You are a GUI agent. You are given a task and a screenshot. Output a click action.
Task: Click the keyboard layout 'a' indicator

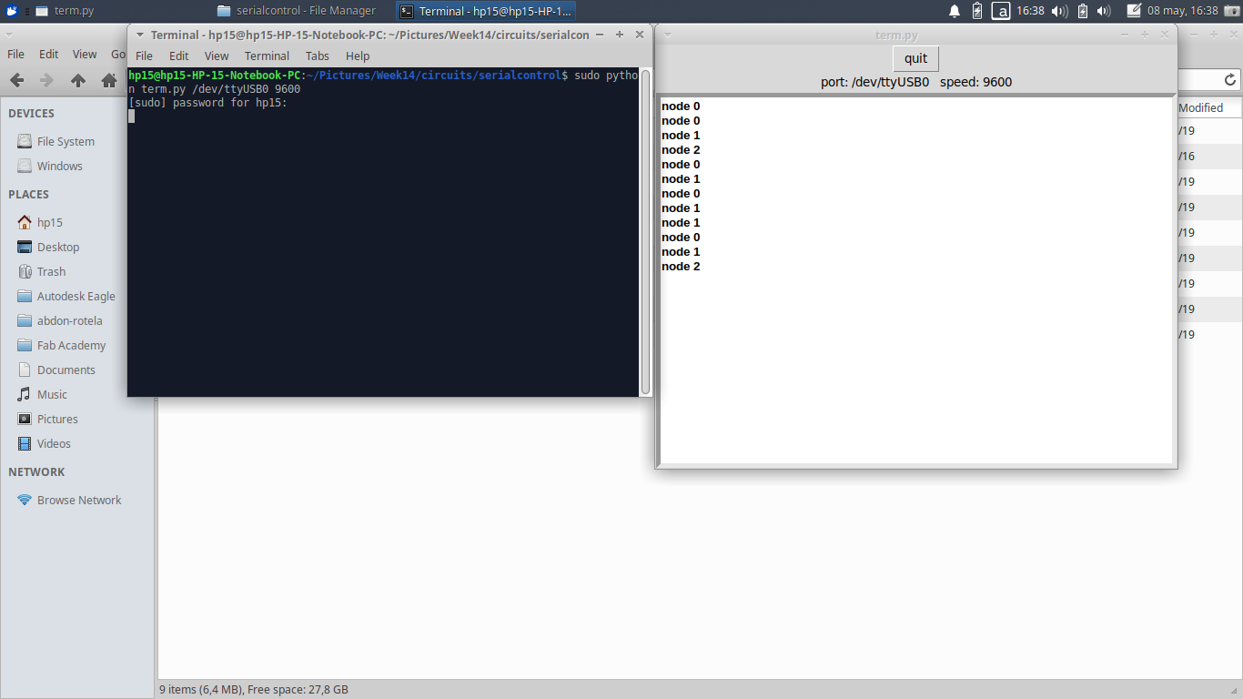pos(1001,11)
